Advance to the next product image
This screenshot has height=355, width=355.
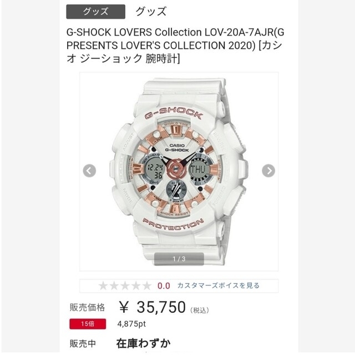click(x=268, y=171)
